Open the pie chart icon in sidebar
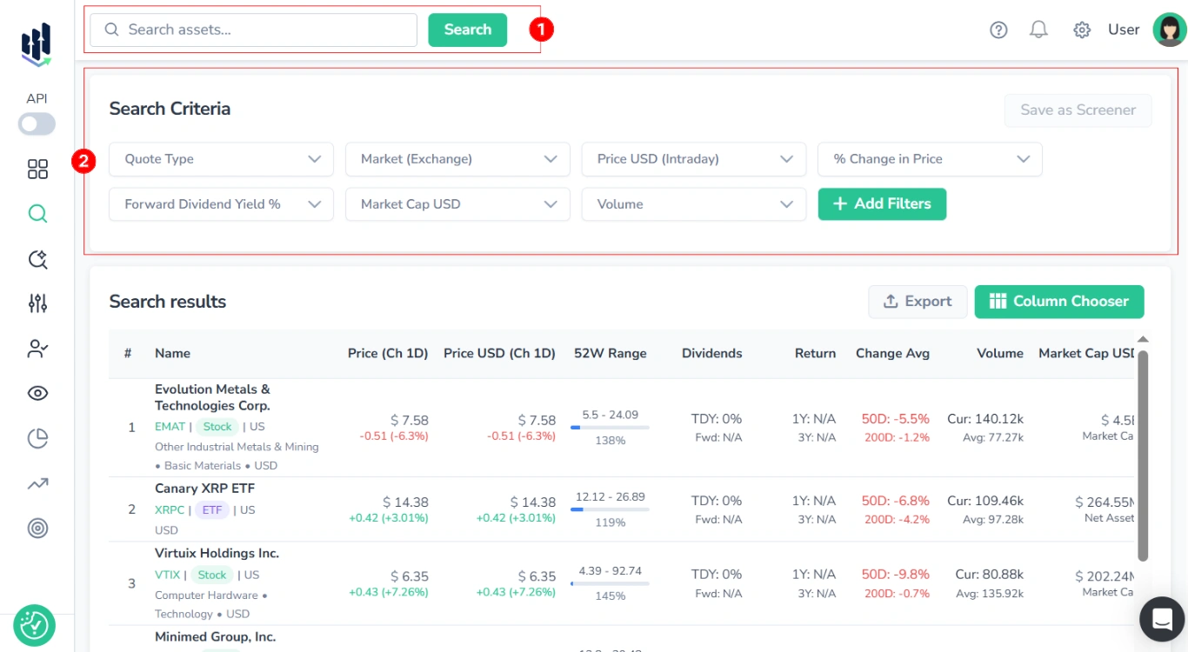The height and width of the screenshot is (652, 1188). pos(37,438)
